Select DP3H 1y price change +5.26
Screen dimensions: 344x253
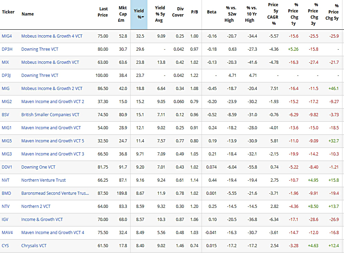[293, 49]
